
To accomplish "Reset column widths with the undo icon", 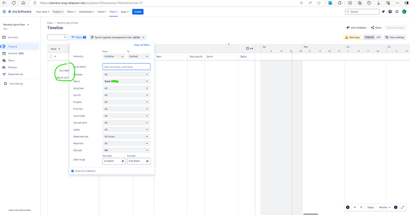I will point(247,49).
